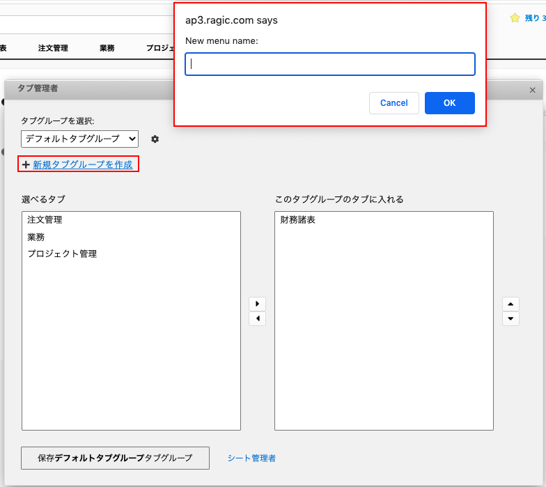Switch to 業務 tab in top navigation
This screenshot has width=546, height=487.
tap(107, 48)
